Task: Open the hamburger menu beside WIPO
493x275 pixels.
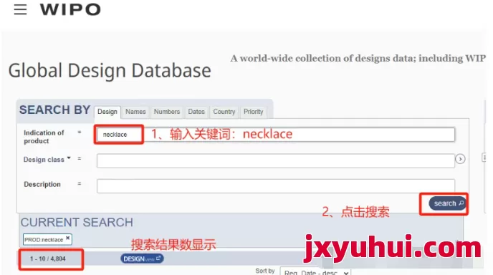Action: click(21, 9)
